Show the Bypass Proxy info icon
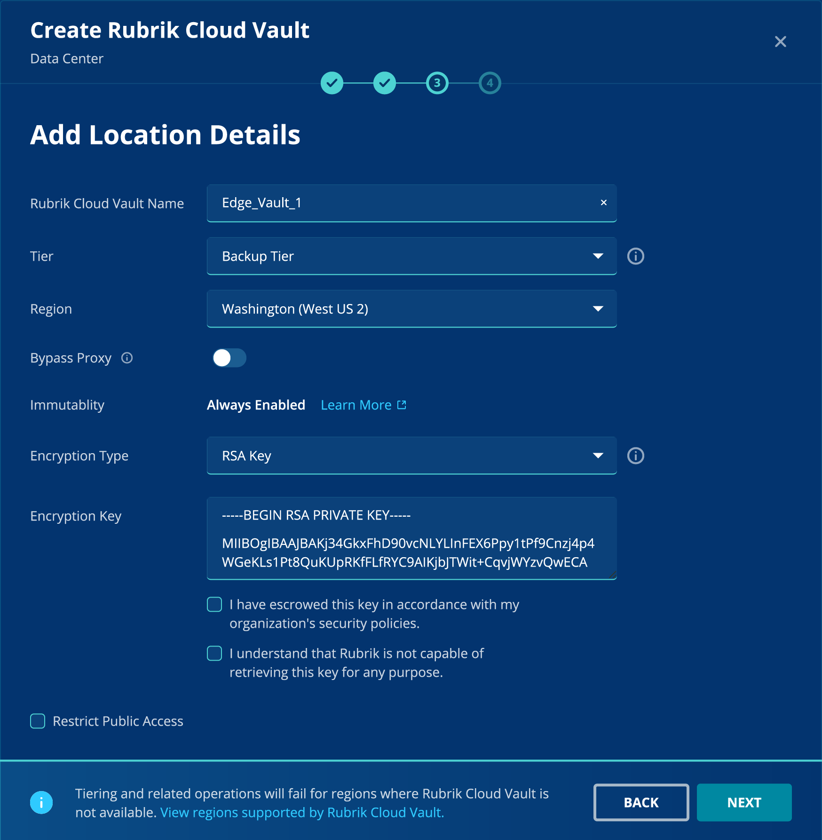The height and width of the screenshot is (840, 822). 127,358
